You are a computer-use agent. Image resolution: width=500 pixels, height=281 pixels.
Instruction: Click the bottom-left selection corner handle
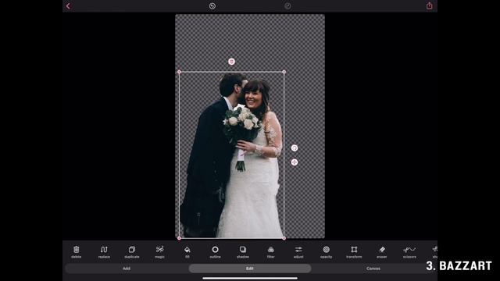[x=179, y=238]
